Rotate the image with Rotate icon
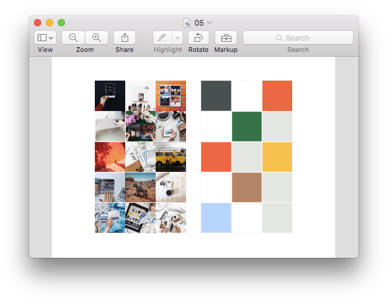Viewport: 387px width, 302px height. [x=198, y=38]
